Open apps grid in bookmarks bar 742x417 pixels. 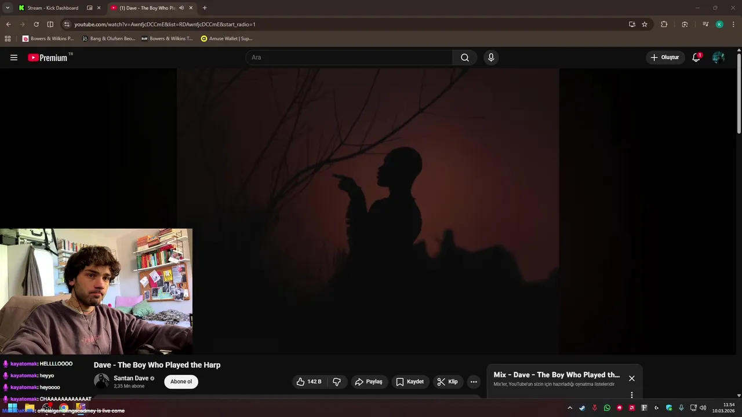point(8,39)
